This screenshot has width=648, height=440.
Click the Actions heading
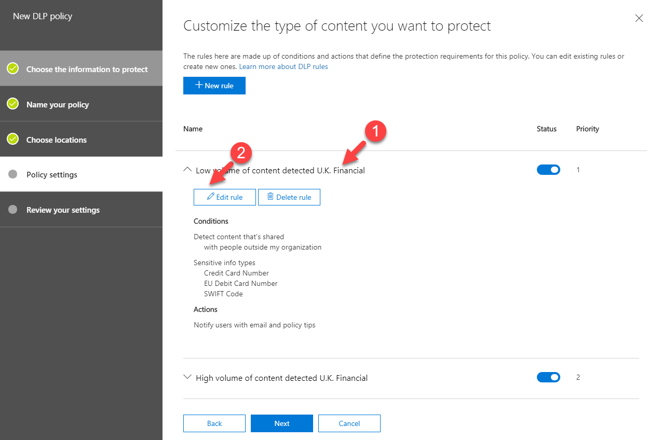click(x=206, y=309)
